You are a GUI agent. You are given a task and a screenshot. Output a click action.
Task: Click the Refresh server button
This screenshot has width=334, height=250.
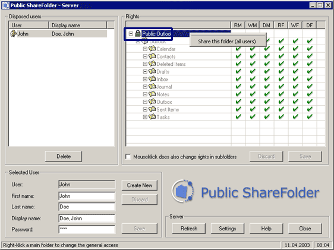(189, 229)
